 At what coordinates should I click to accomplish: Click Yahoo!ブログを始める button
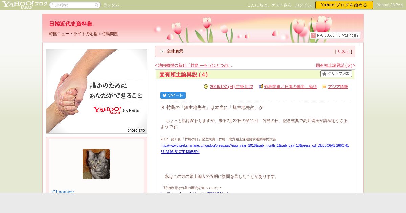344,5
